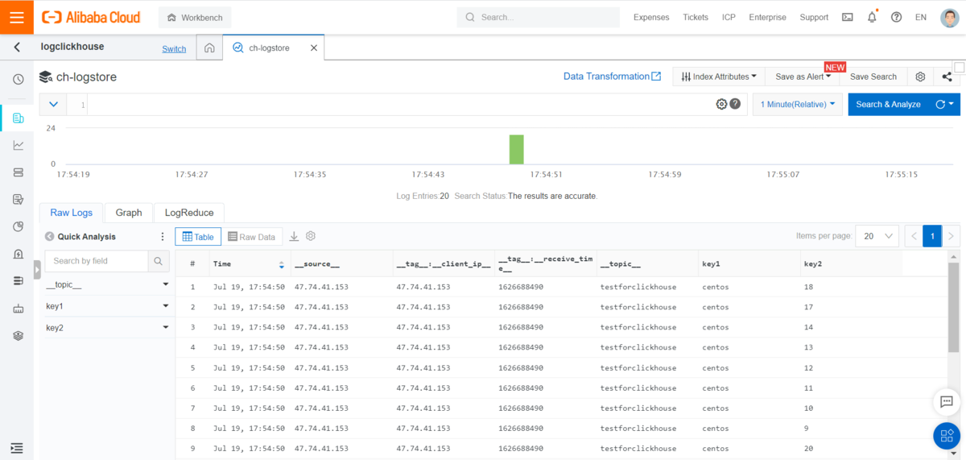Switch to the Graph tab

pyautogui.click(x=129, y=213)
